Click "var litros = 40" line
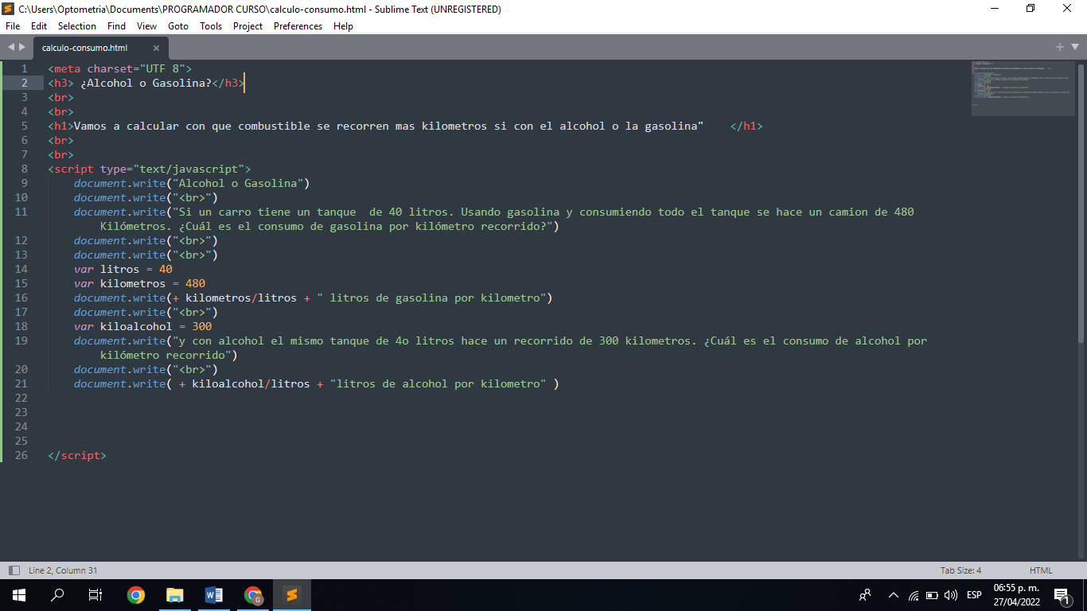The width and height of the screenshot is (1087, 611). 123,269
